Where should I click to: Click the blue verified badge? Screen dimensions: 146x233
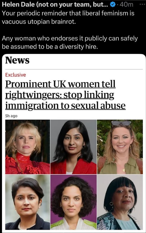(x=113, y=5)
